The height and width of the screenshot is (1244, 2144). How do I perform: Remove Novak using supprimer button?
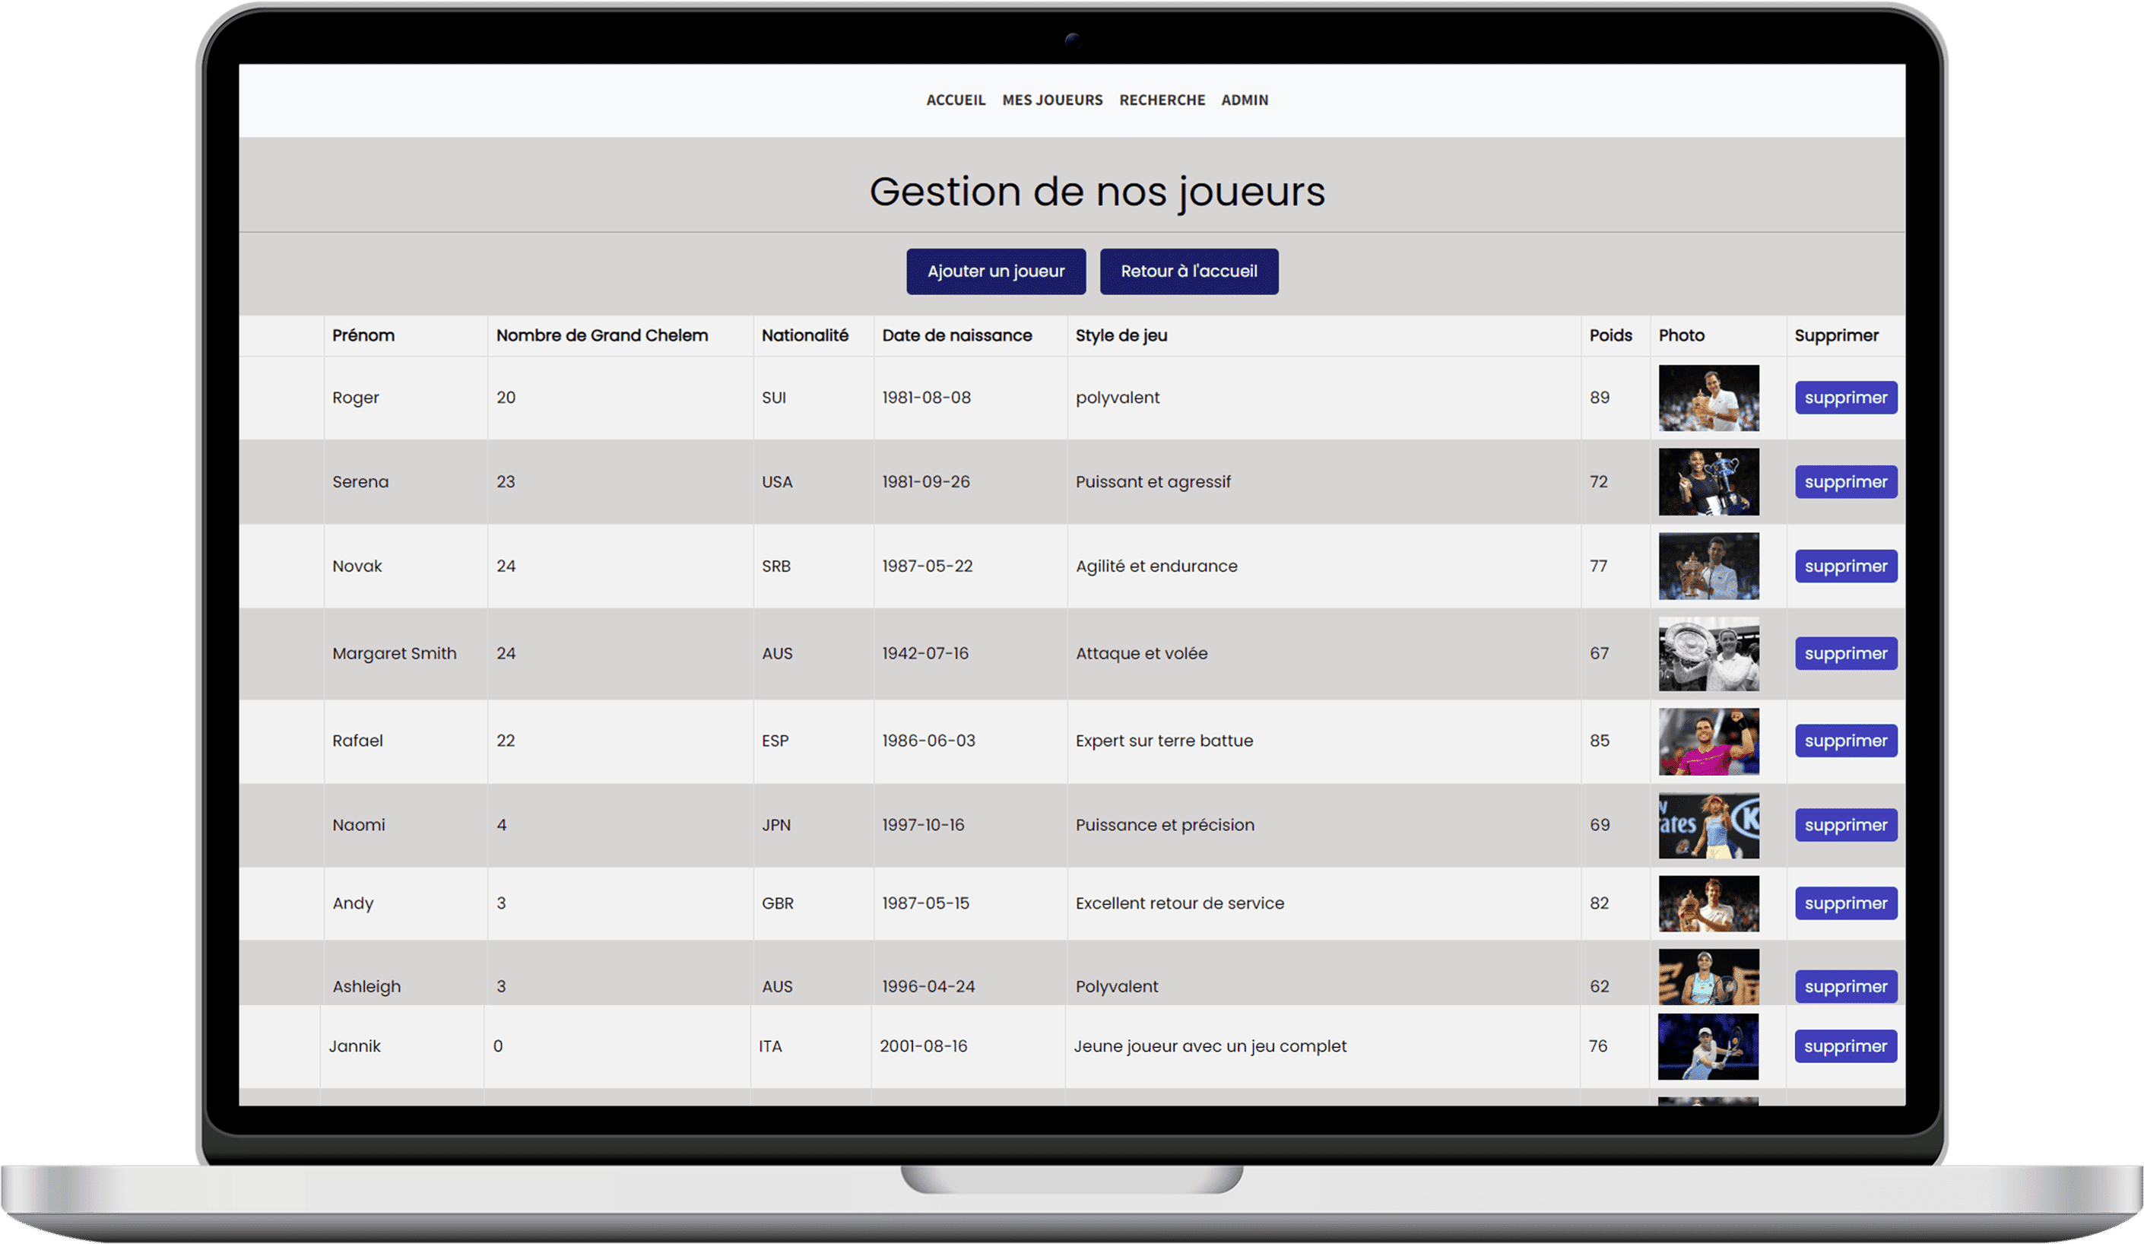(1845, 566)
